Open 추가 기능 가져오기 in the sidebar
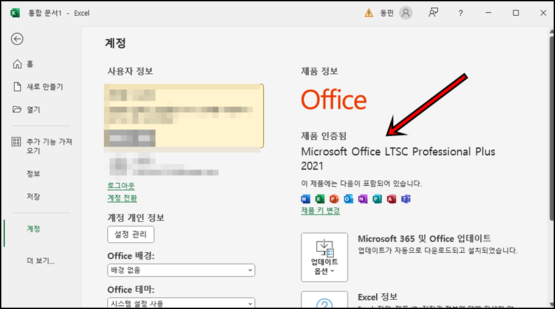 pos(42,146)
